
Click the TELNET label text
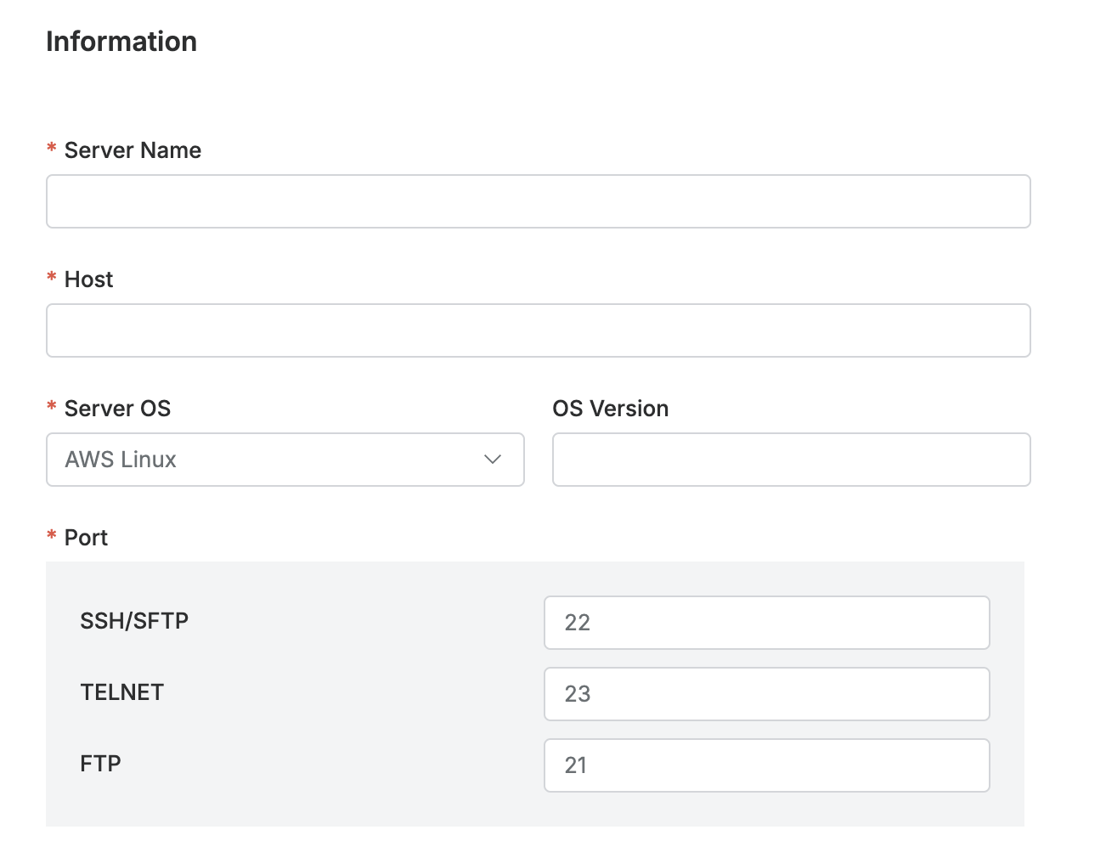coord(121,692)
